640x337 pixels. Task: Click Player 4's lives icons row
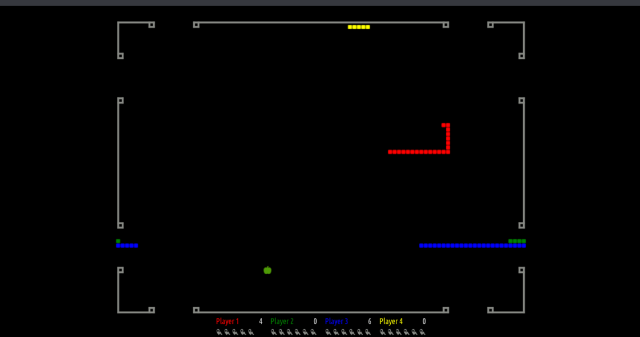pos(403,333)
